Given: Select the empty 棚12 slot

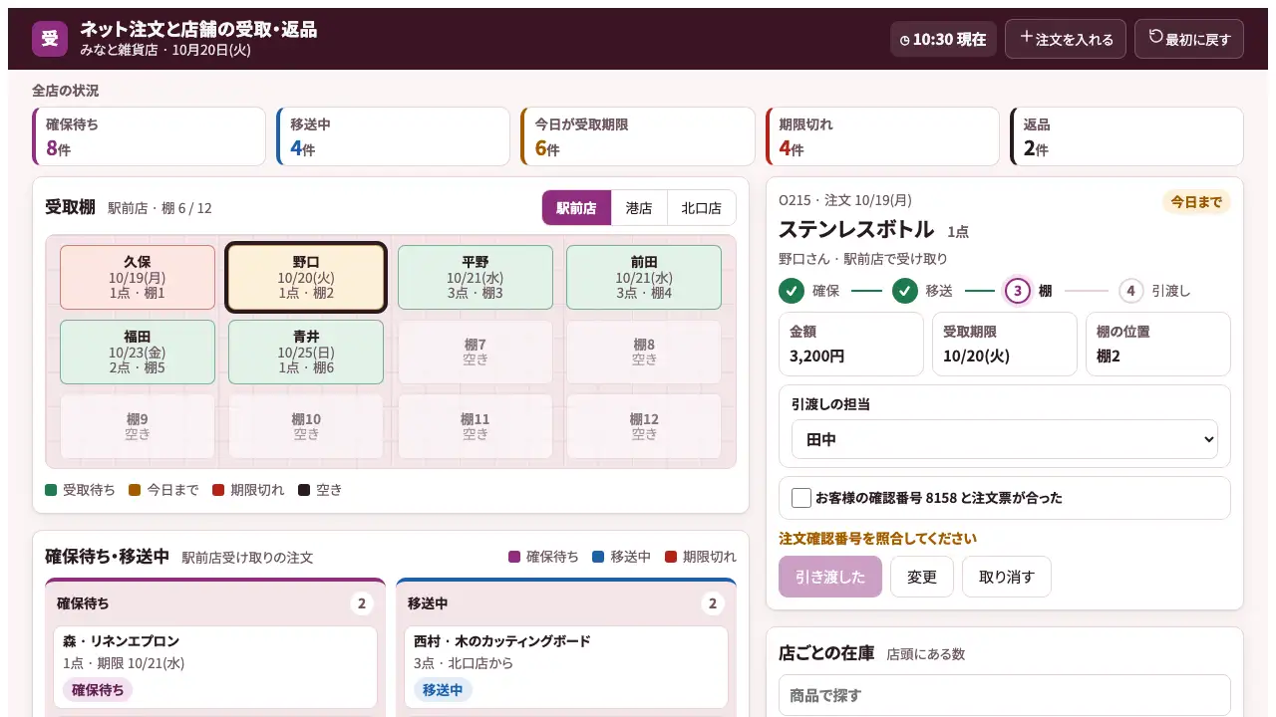Looking at the screenshot, I should click(x=644, y=426).
